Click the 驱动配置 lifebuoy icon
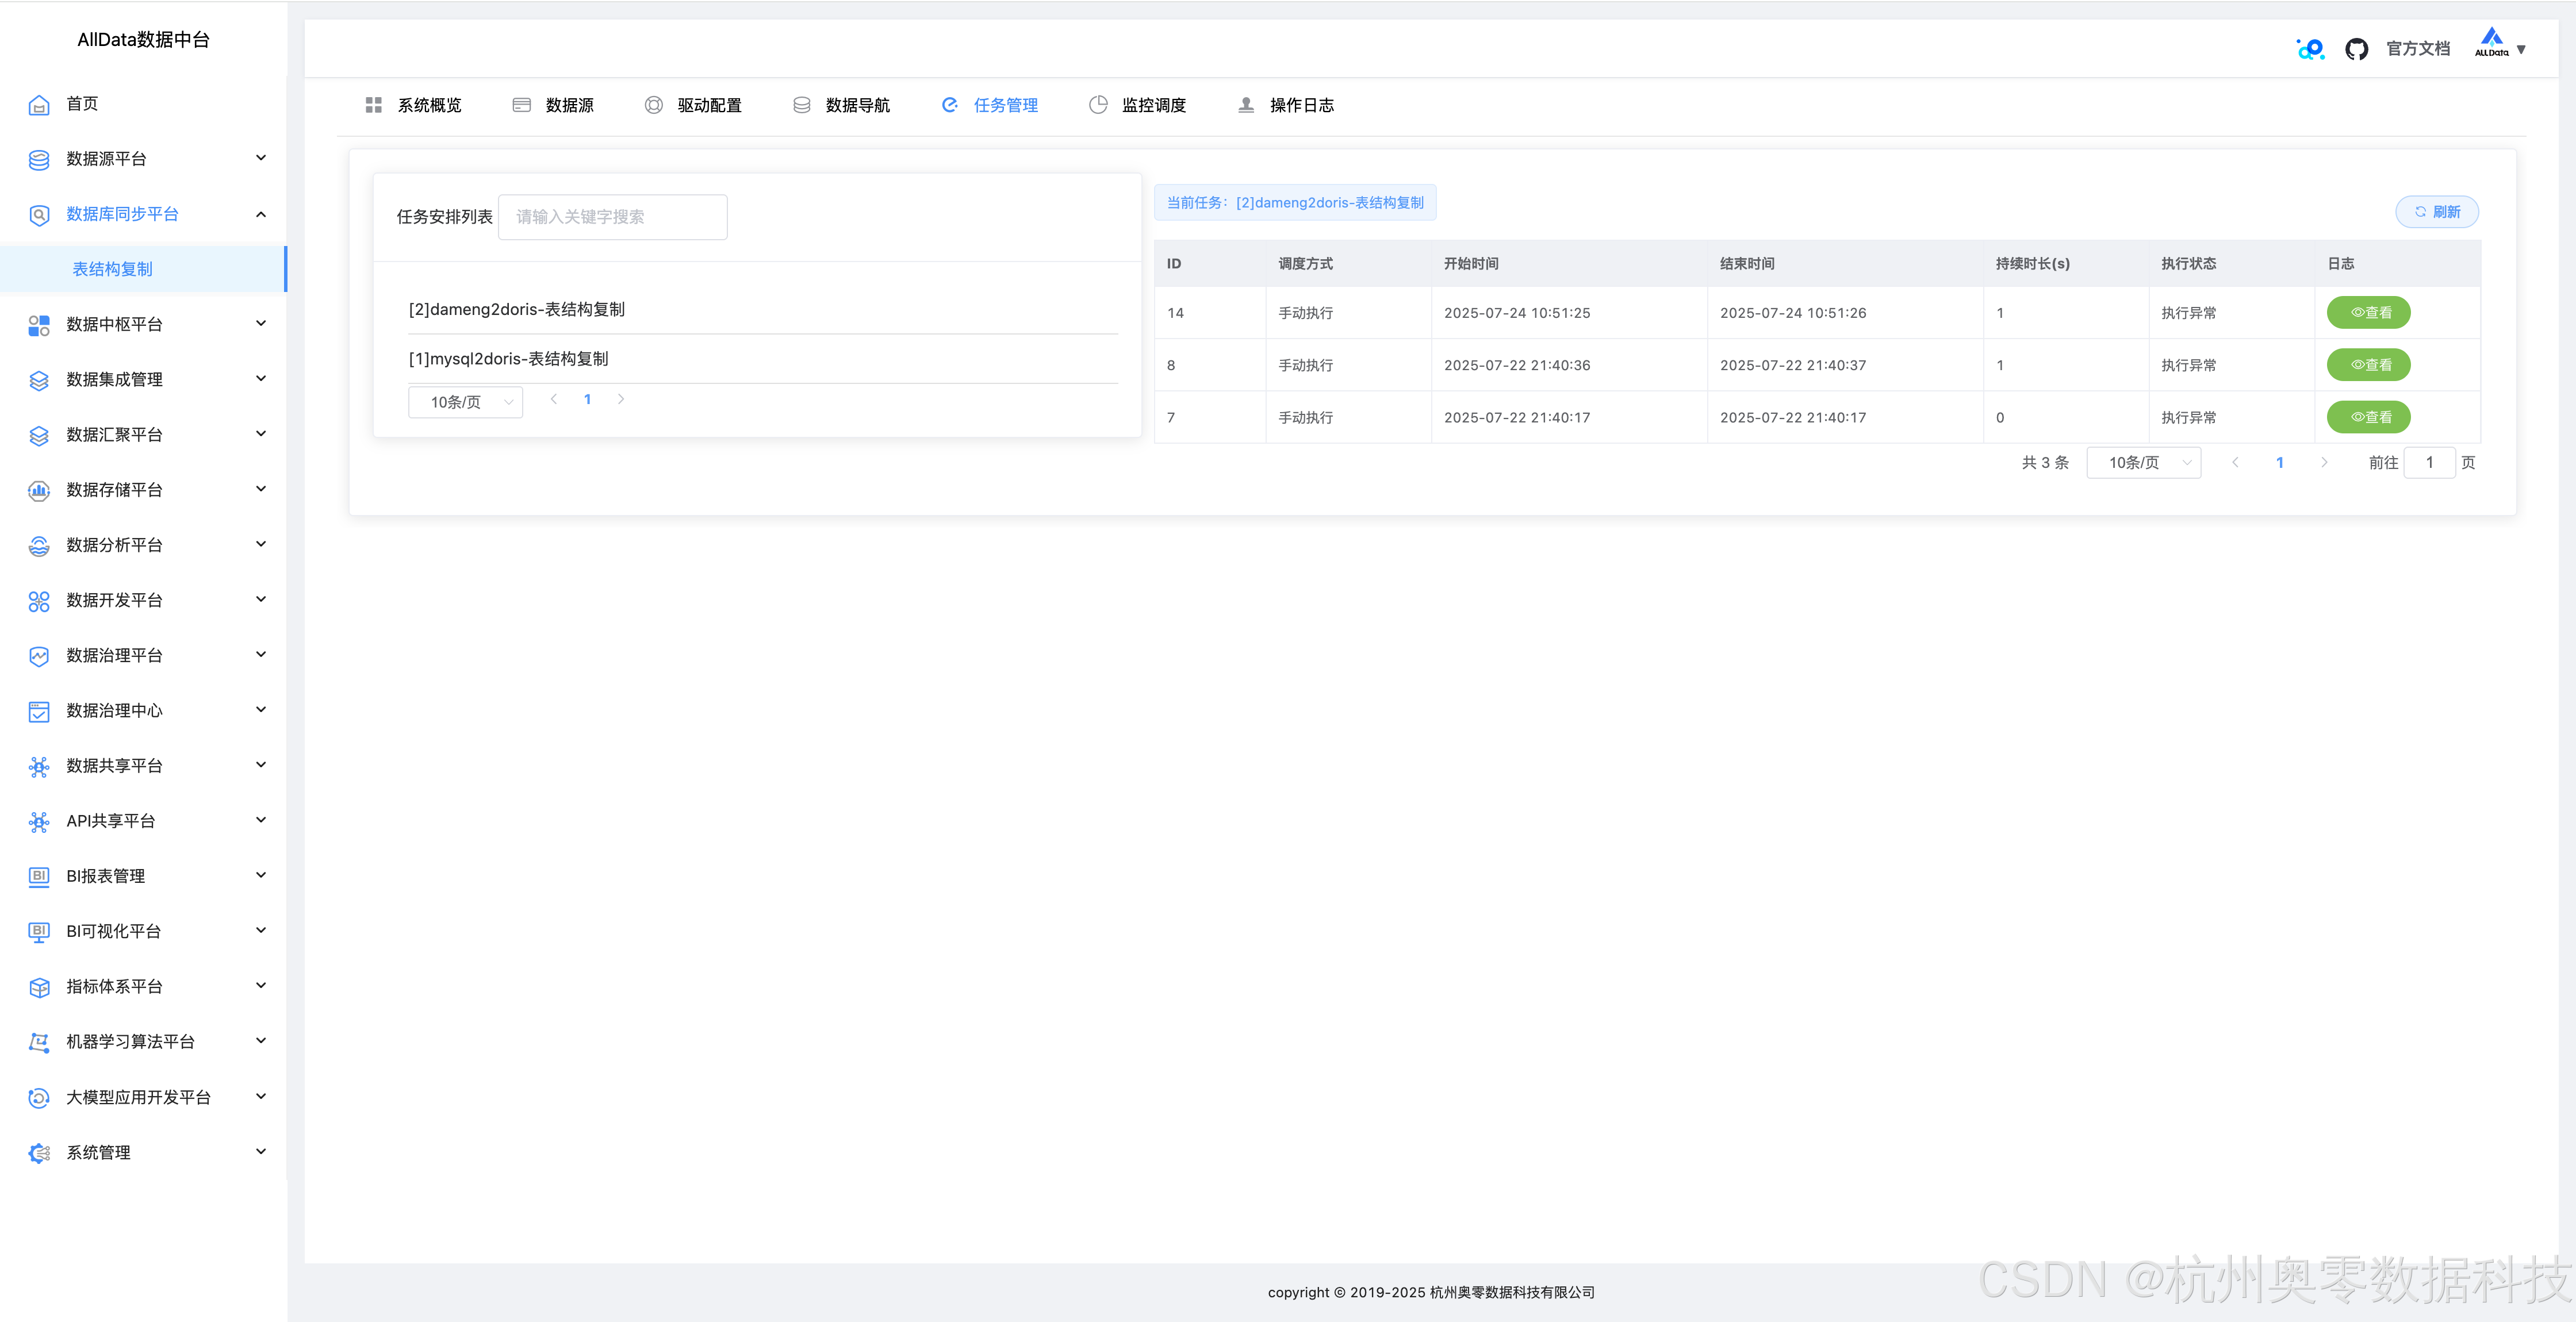The height and width of the screenshot is (1322, 2576). click(x=653, y=105)
